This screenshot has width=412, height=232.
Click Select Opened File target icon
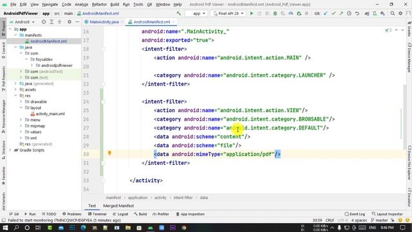click(44, 22)
